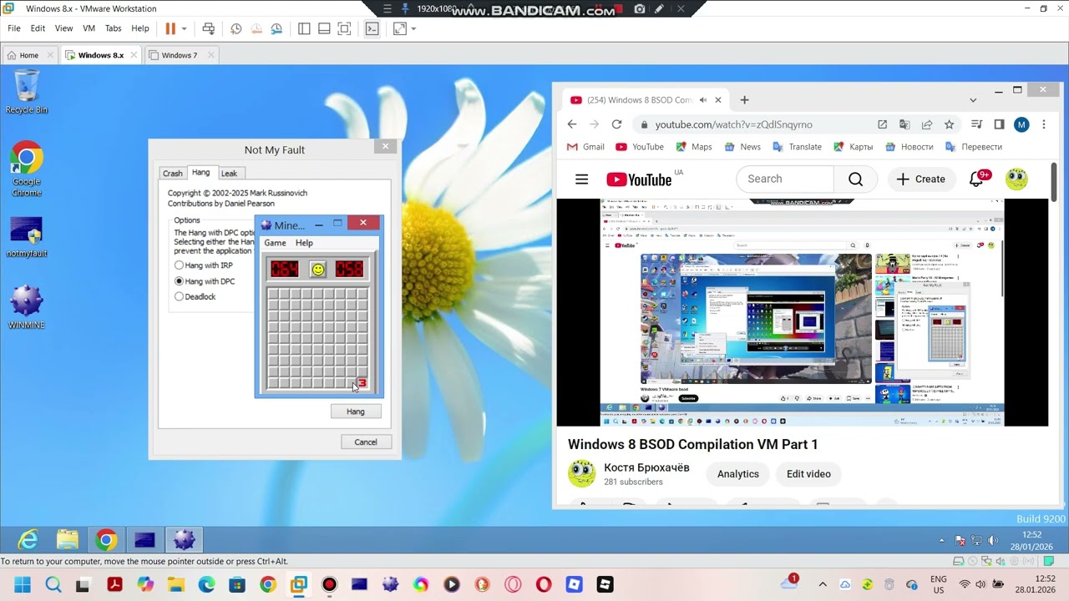Open the dropdown arrow beside the pause button
The width and height of the screenshot is (1069, 601).
click(x=184, y=28)
